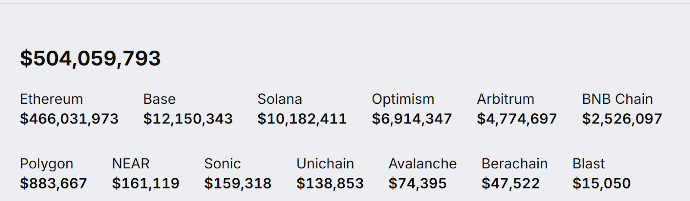Click the BNB Chain value $2,526,097
The height and width of the screenshot is (201, 690).
click(x=622, y=119)
